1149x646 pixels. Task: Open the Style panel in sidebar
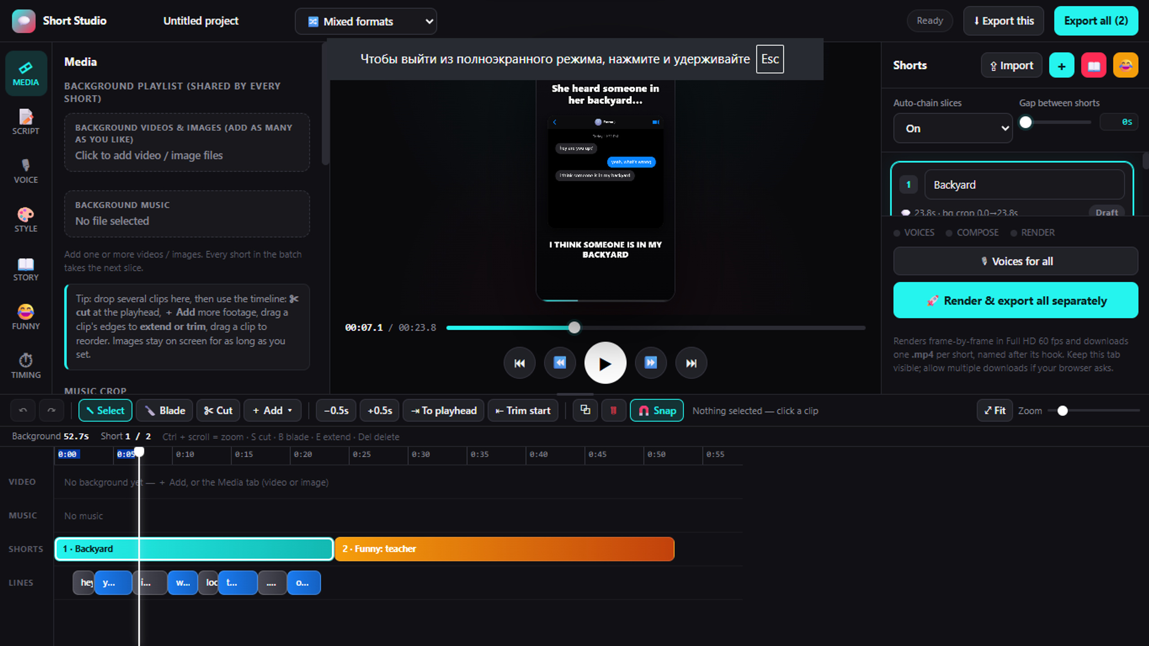(x=26, y=219)
